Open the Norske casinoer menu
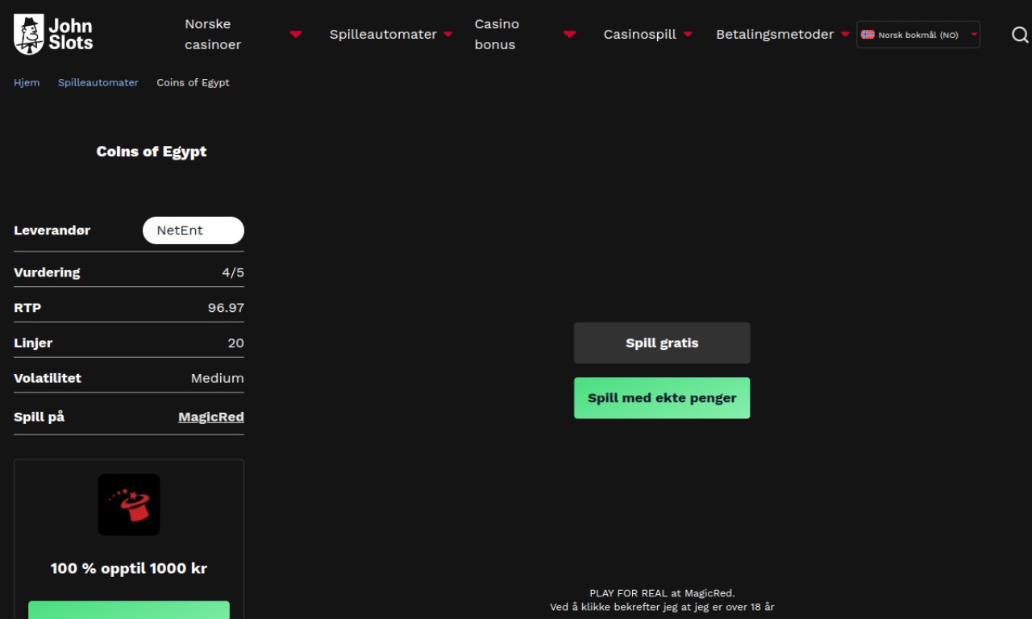The width and height of the screenshot is (1032, 619). click(213, 35)
